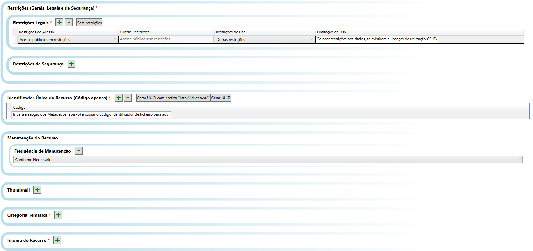
Task: Click the Restrições de Acesso column header
Action: (36, 32)
